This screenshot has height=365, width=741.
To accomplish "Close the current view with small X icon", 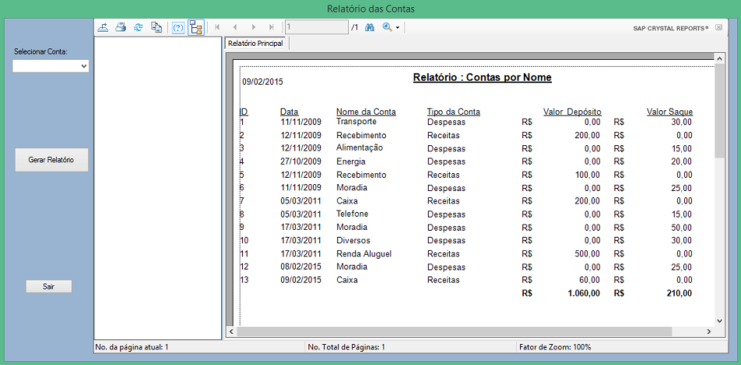I will click(x=718, y=27).
